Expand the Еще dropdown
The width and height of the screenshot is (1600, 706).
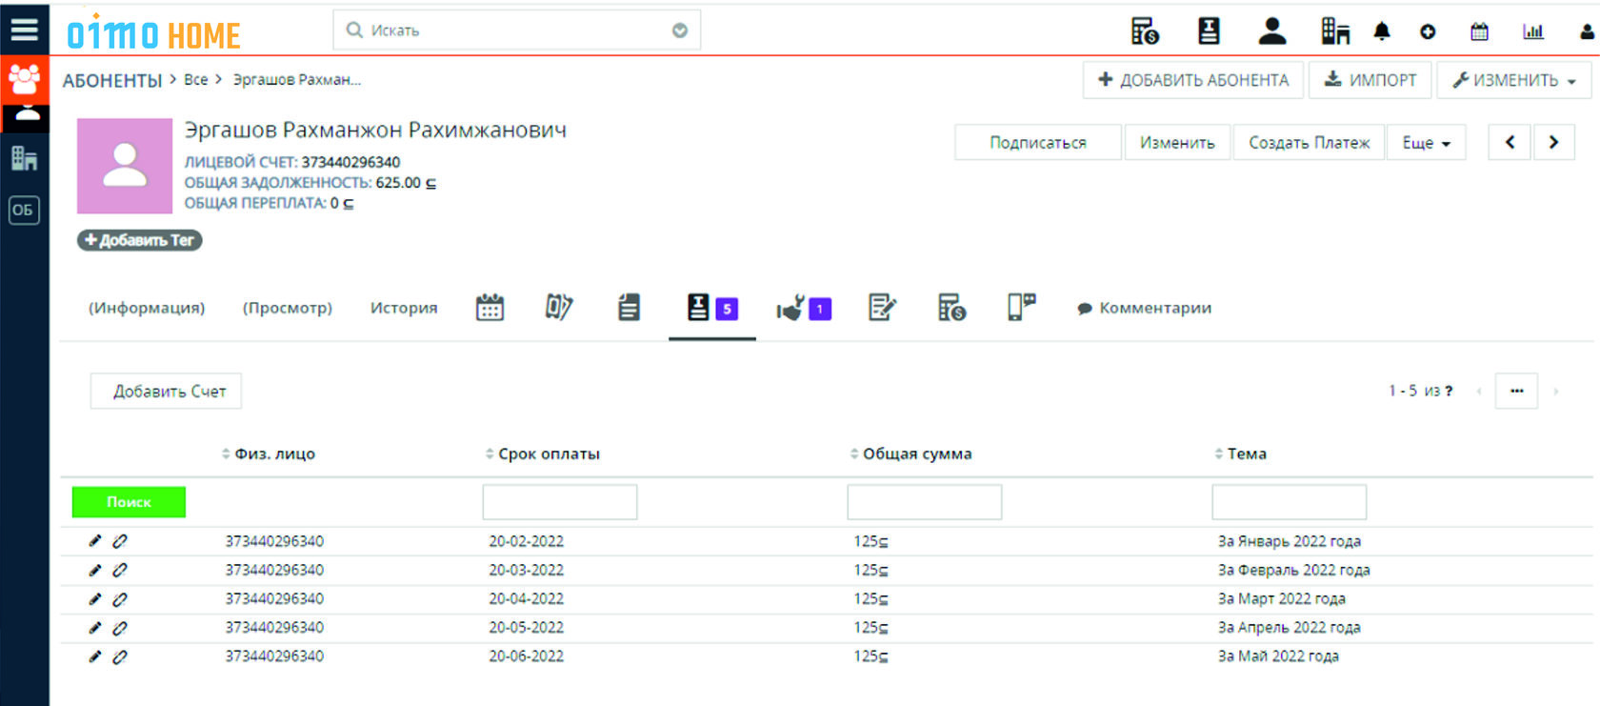click(x=1426, y=143)
